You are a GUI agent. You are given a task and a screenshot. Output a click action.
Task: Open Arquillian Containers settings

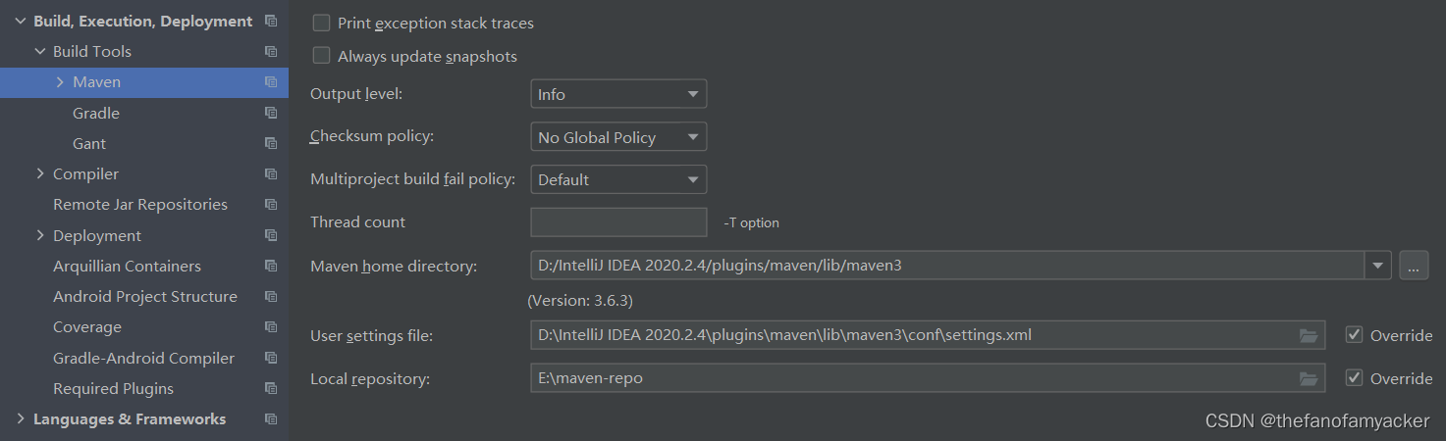pyautogui.click(x=127, y=266)
